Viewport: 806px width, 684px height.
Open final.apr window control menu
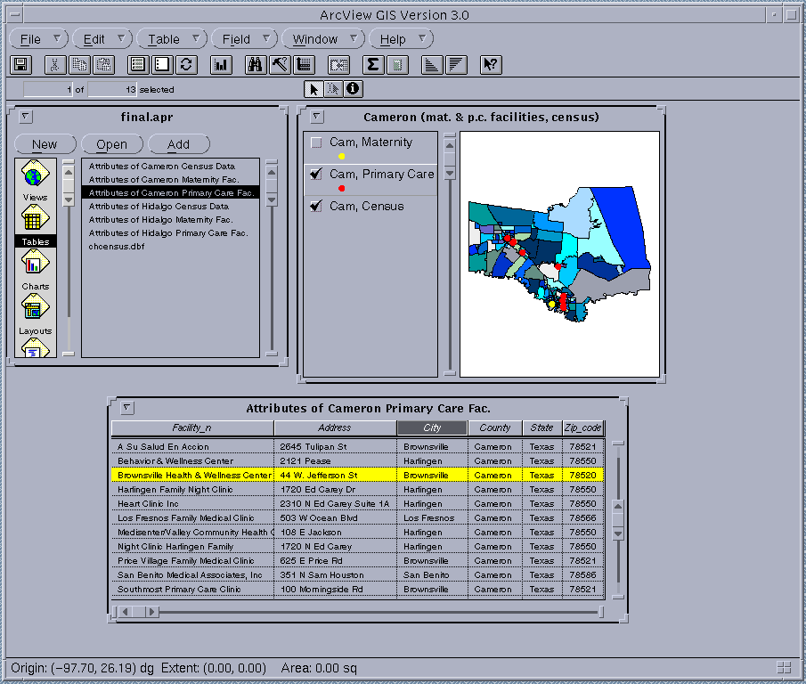[x=25, y=117]
